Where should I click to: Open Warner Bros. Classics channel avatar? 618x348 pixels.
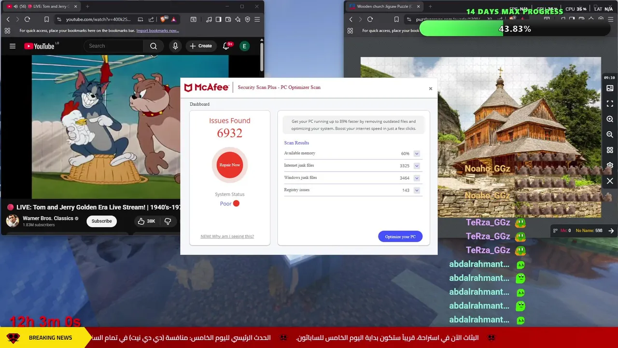(x=13, y=221)
